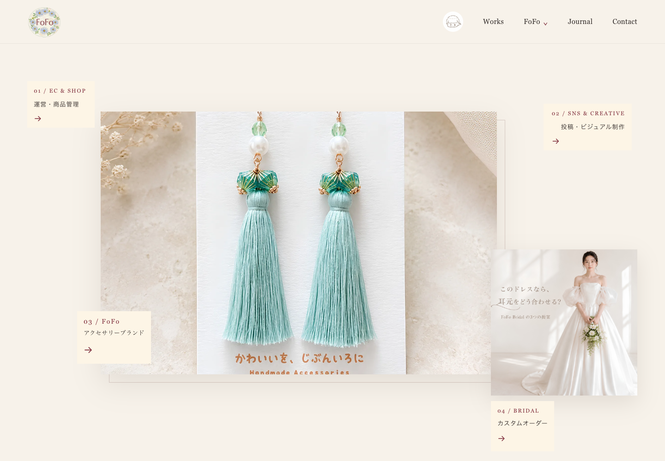665x461 pixels.
Task: Click arrow in 03 FoFo card
Action: [88, 350]
